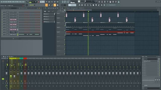Click the white arrow icon beside it
161x90 pixels.
[49, 5]
